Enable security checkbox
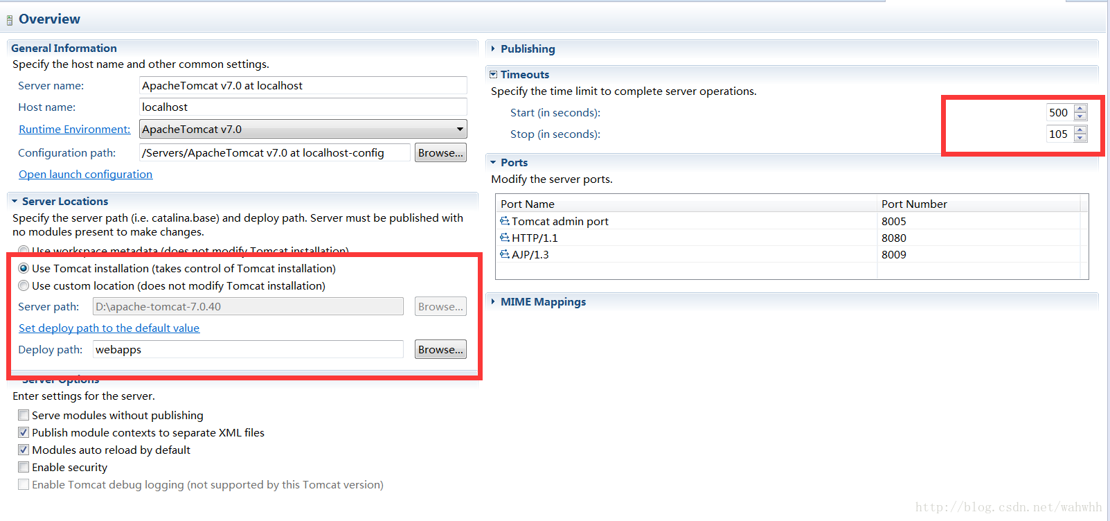Image resolution: width=1110 pixels, height=521 pixels. tap(24, 467)
